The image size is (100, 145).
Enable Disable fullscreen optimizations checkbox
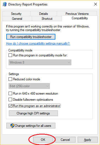[x=10, y=100]
